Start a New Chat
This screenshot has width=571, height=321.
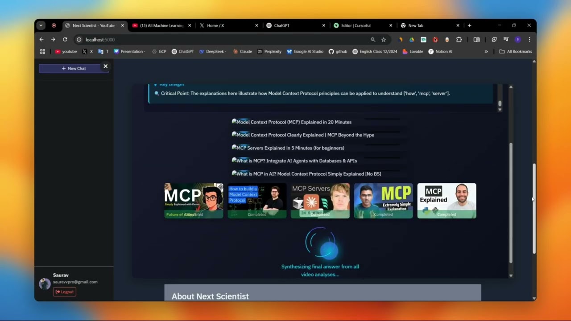tap(74, 68)
